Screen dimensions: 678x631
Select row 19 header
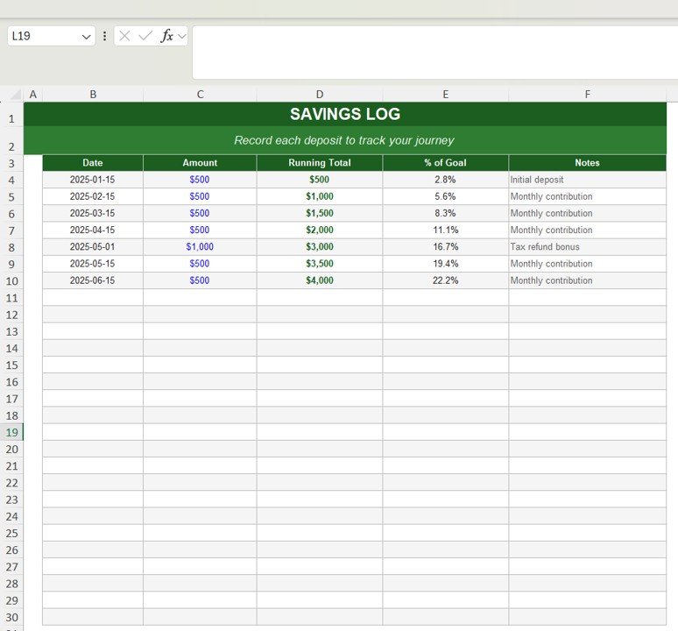12,432
